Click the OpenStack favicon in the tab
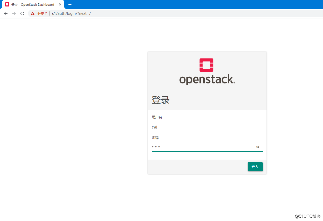Screen dimensions: 323x221 pyautogui.click(x=7, y=4)
